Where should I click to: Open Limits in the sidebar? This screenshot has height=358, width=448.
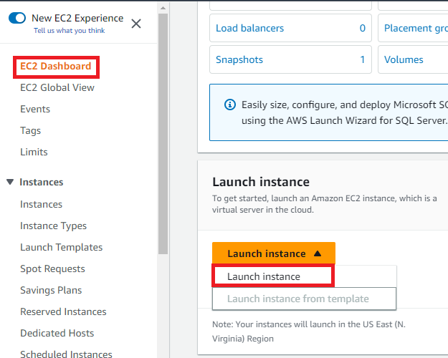point(34,153)
